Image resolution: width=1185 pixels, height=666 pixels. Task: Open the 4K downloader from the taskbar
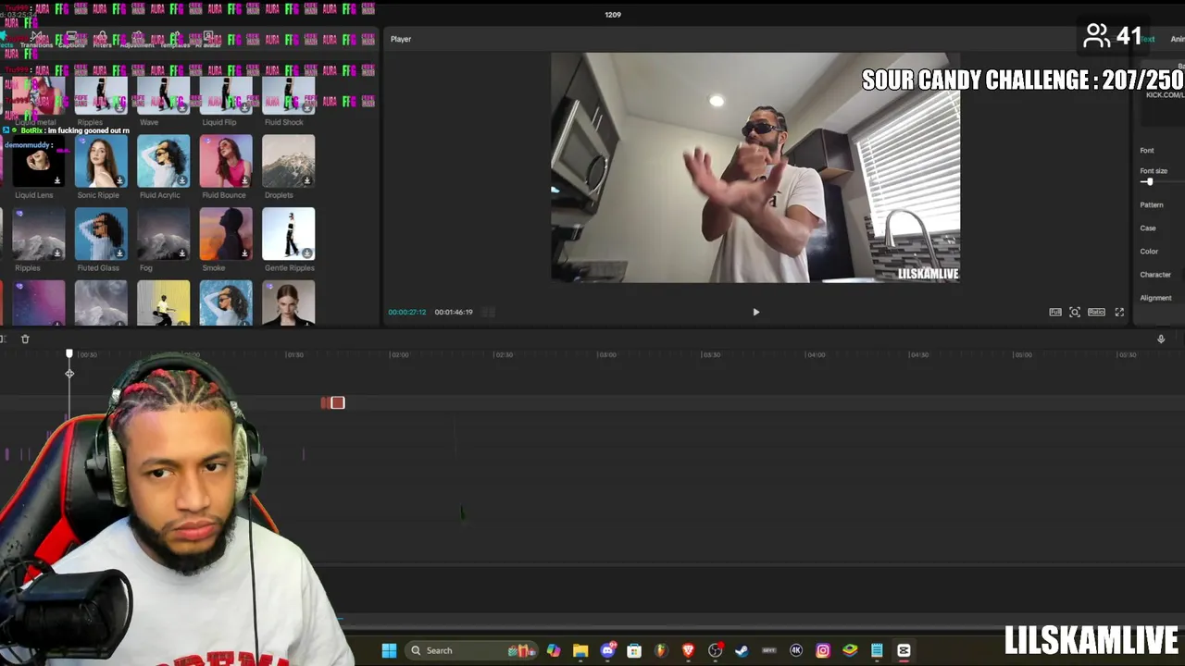point(796,651)
